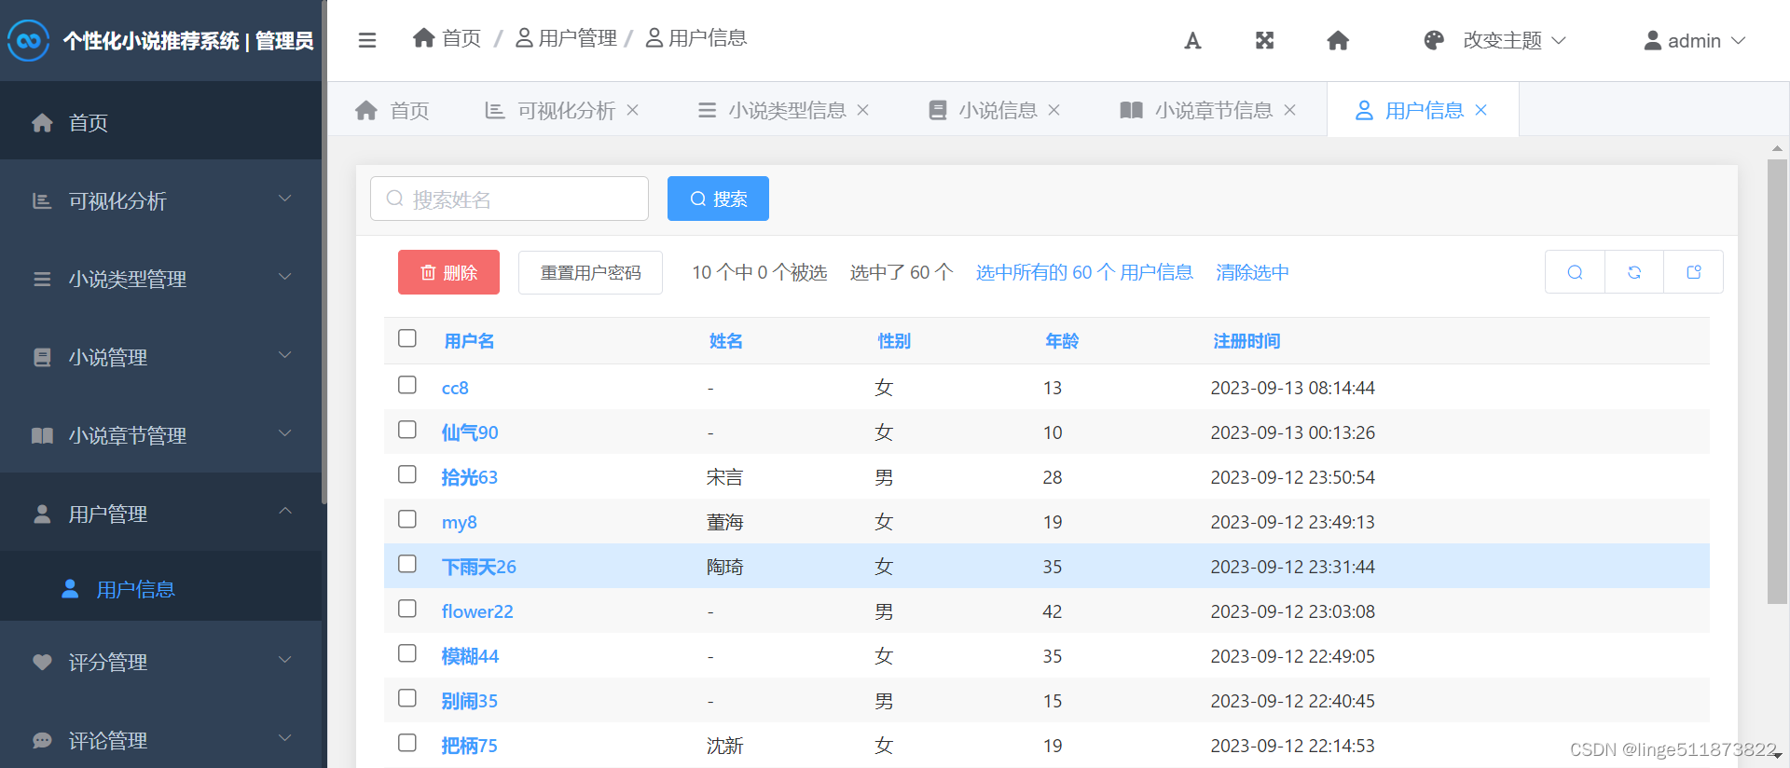Click the font size A icon

click(x=1192, y=40)
